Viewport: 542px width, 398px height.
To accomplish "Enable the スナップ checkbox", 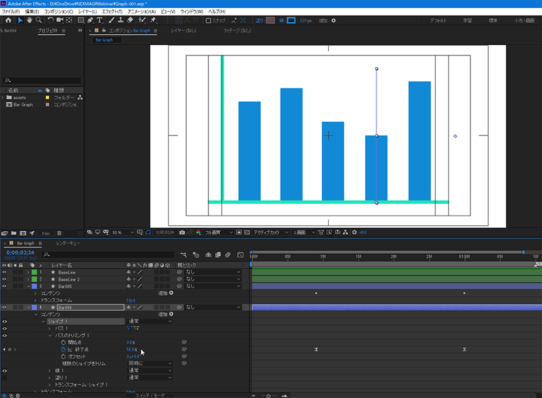I will pyautogui.click(x=208, y=20).
